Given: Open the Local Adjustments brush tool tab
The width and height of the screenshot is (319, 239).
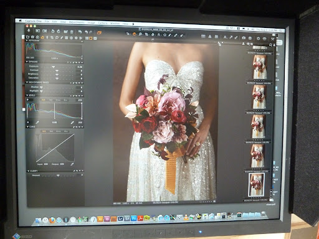Looking at the screenshot, I should tap(62, 38).
